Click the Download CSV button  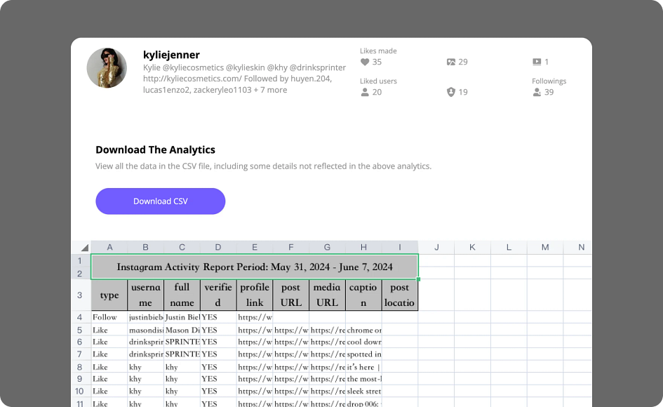click(160, 201)
